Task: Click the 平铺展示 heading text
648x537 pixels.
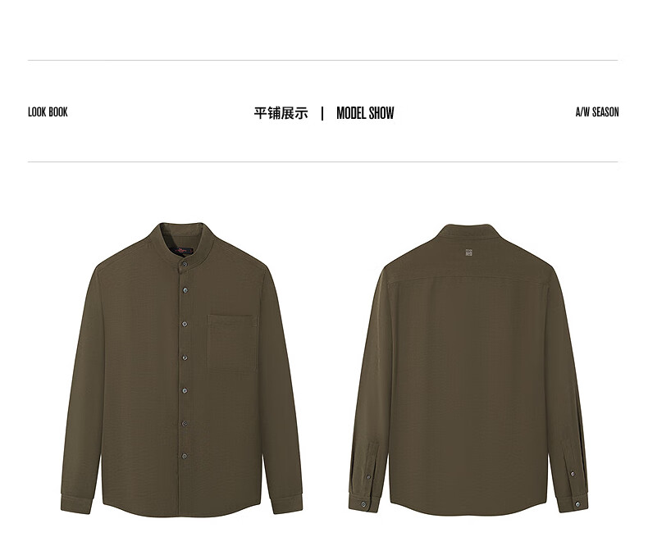Action: click(281, 113)
